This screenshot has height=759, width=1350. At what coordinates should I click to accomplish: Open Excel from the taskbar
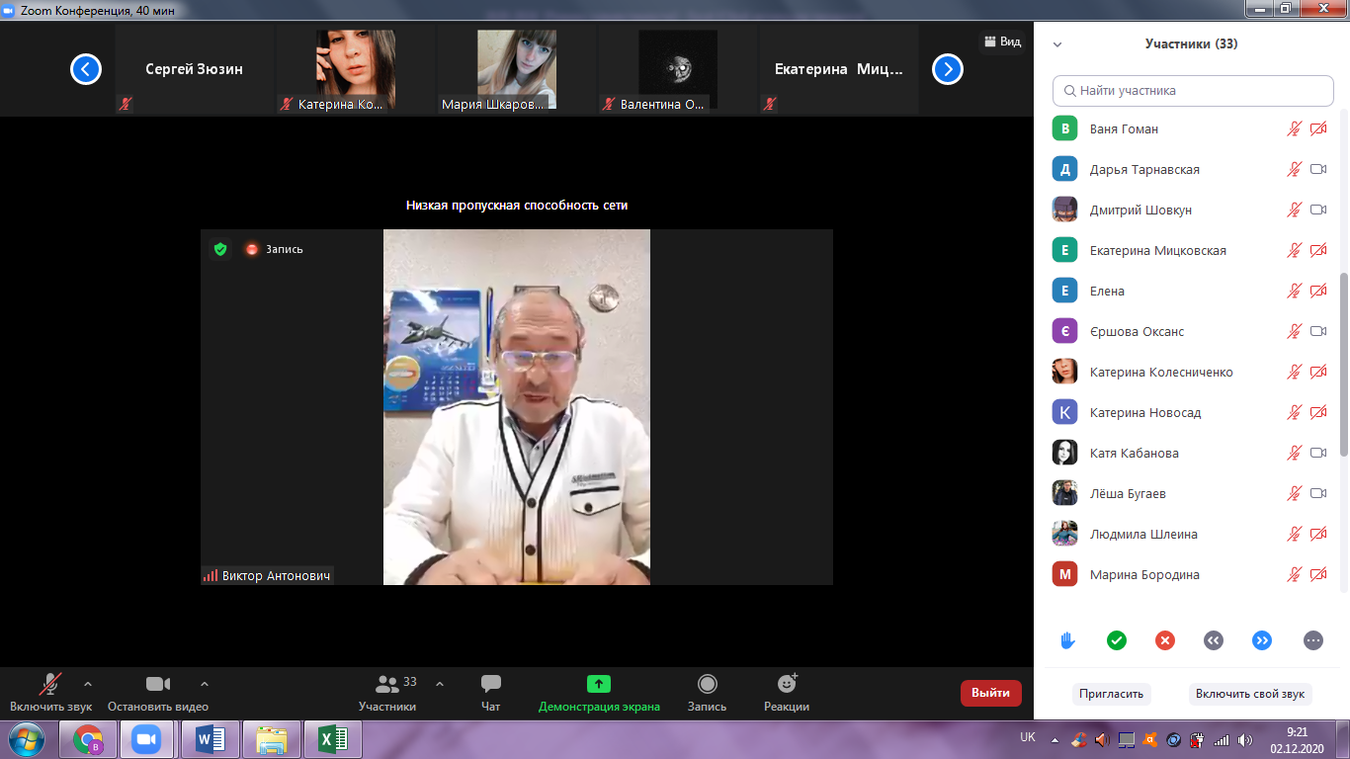[x=333, y=739]
